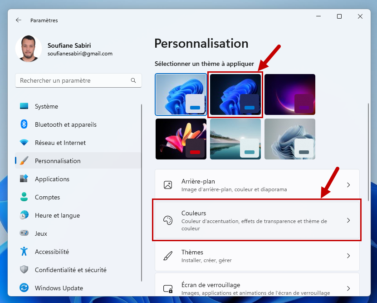Close the Paramètres window
This screenshot has height=303, width=377.
[x=360, y=16]
